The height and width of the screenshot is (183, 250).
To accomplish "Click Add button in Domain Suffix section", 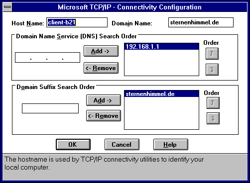I will (x=104, y=100).
